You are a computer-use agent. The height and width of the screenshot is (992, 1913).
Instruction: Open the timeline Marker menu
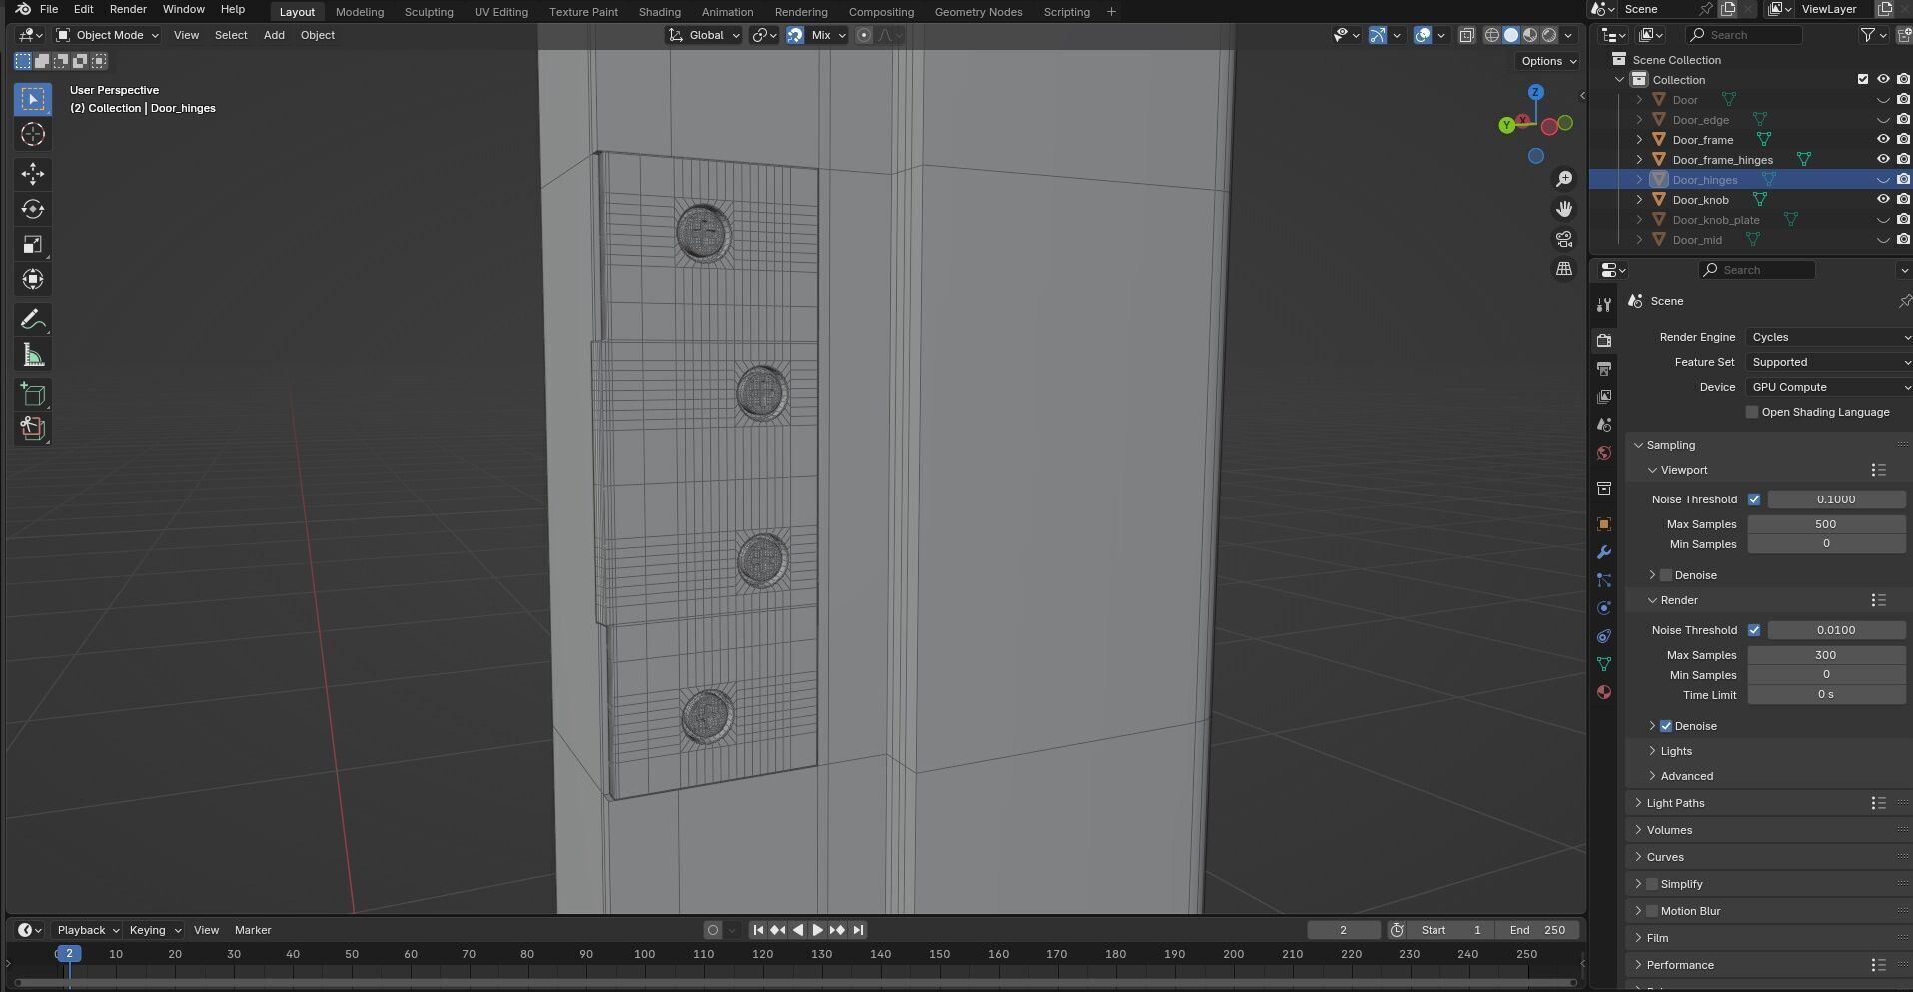253,930
